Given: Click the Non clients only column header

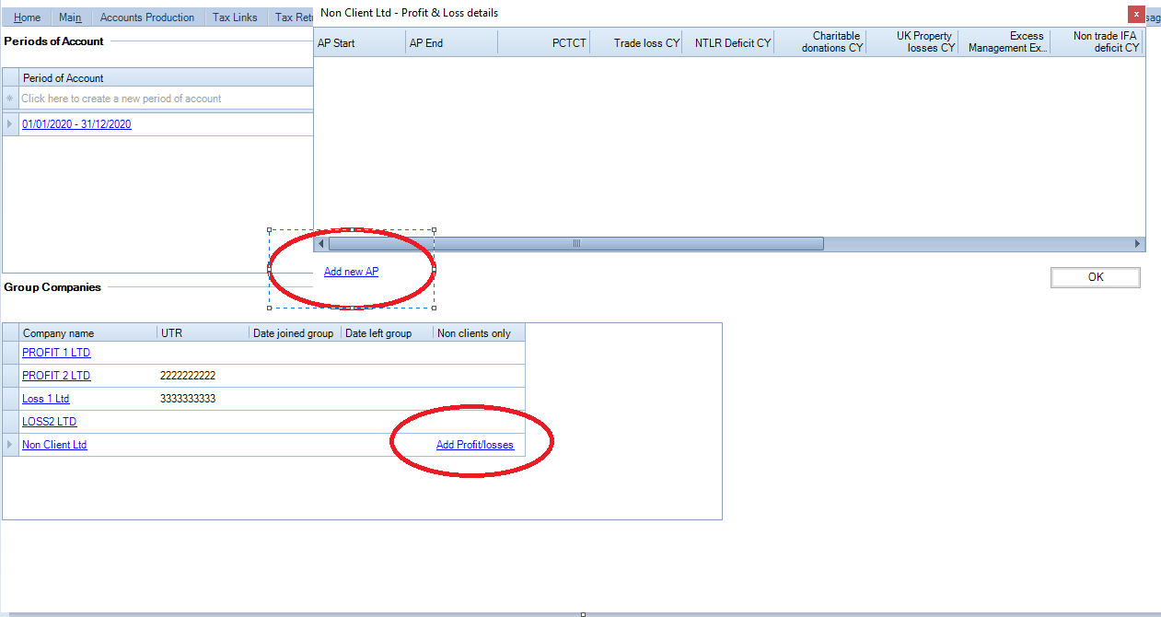Looking at the screenshot, I should 479,333.
